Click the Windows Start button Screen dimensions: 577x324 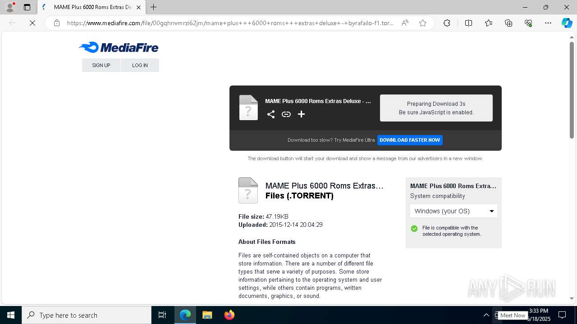11,315
